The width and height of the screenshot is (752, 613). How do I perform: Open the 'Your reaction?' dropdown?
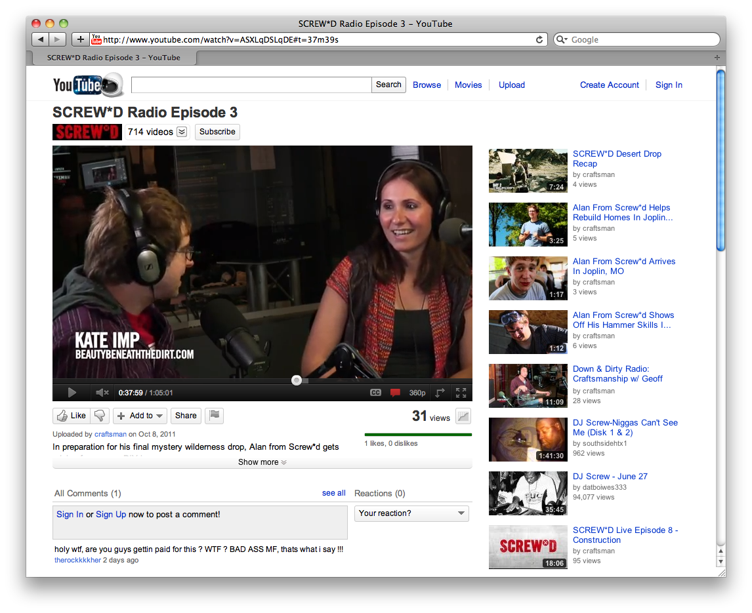pos(411,513)
